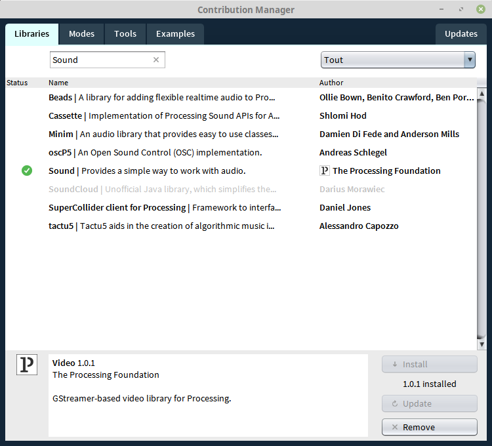Screen dimensions: 492x446
Task: Click inside the library search field
Action: 100,60
